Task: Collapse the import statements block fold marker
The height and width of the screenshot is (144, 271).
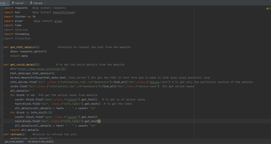Action: click(3, 8)
